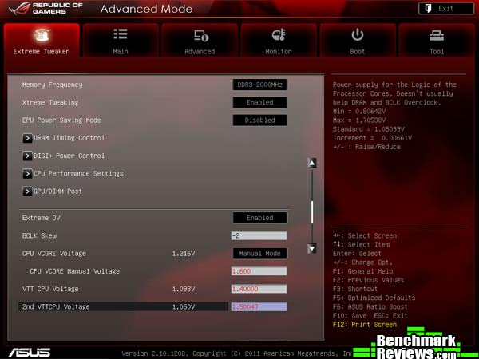Click the arrow icon beside DRAM Timing Control

27,138
